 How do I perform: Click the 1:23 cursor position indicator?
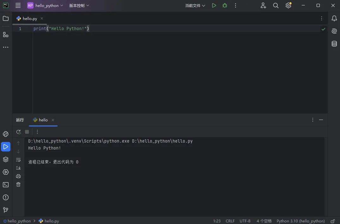217,221
